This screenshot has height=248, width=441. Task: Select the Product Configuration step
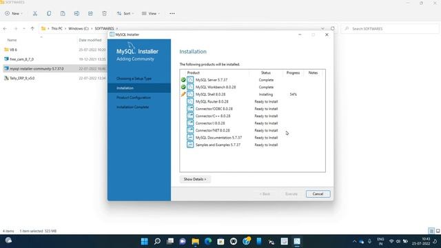point(134,98)
